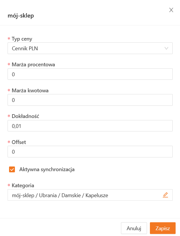
Task: Click the Offset input field
Action: (x=90, y=152)
